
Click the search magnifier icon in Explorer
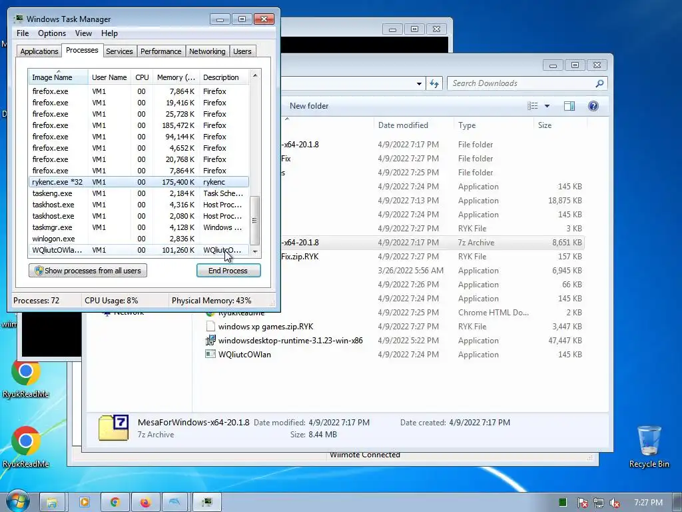point(599,83)
